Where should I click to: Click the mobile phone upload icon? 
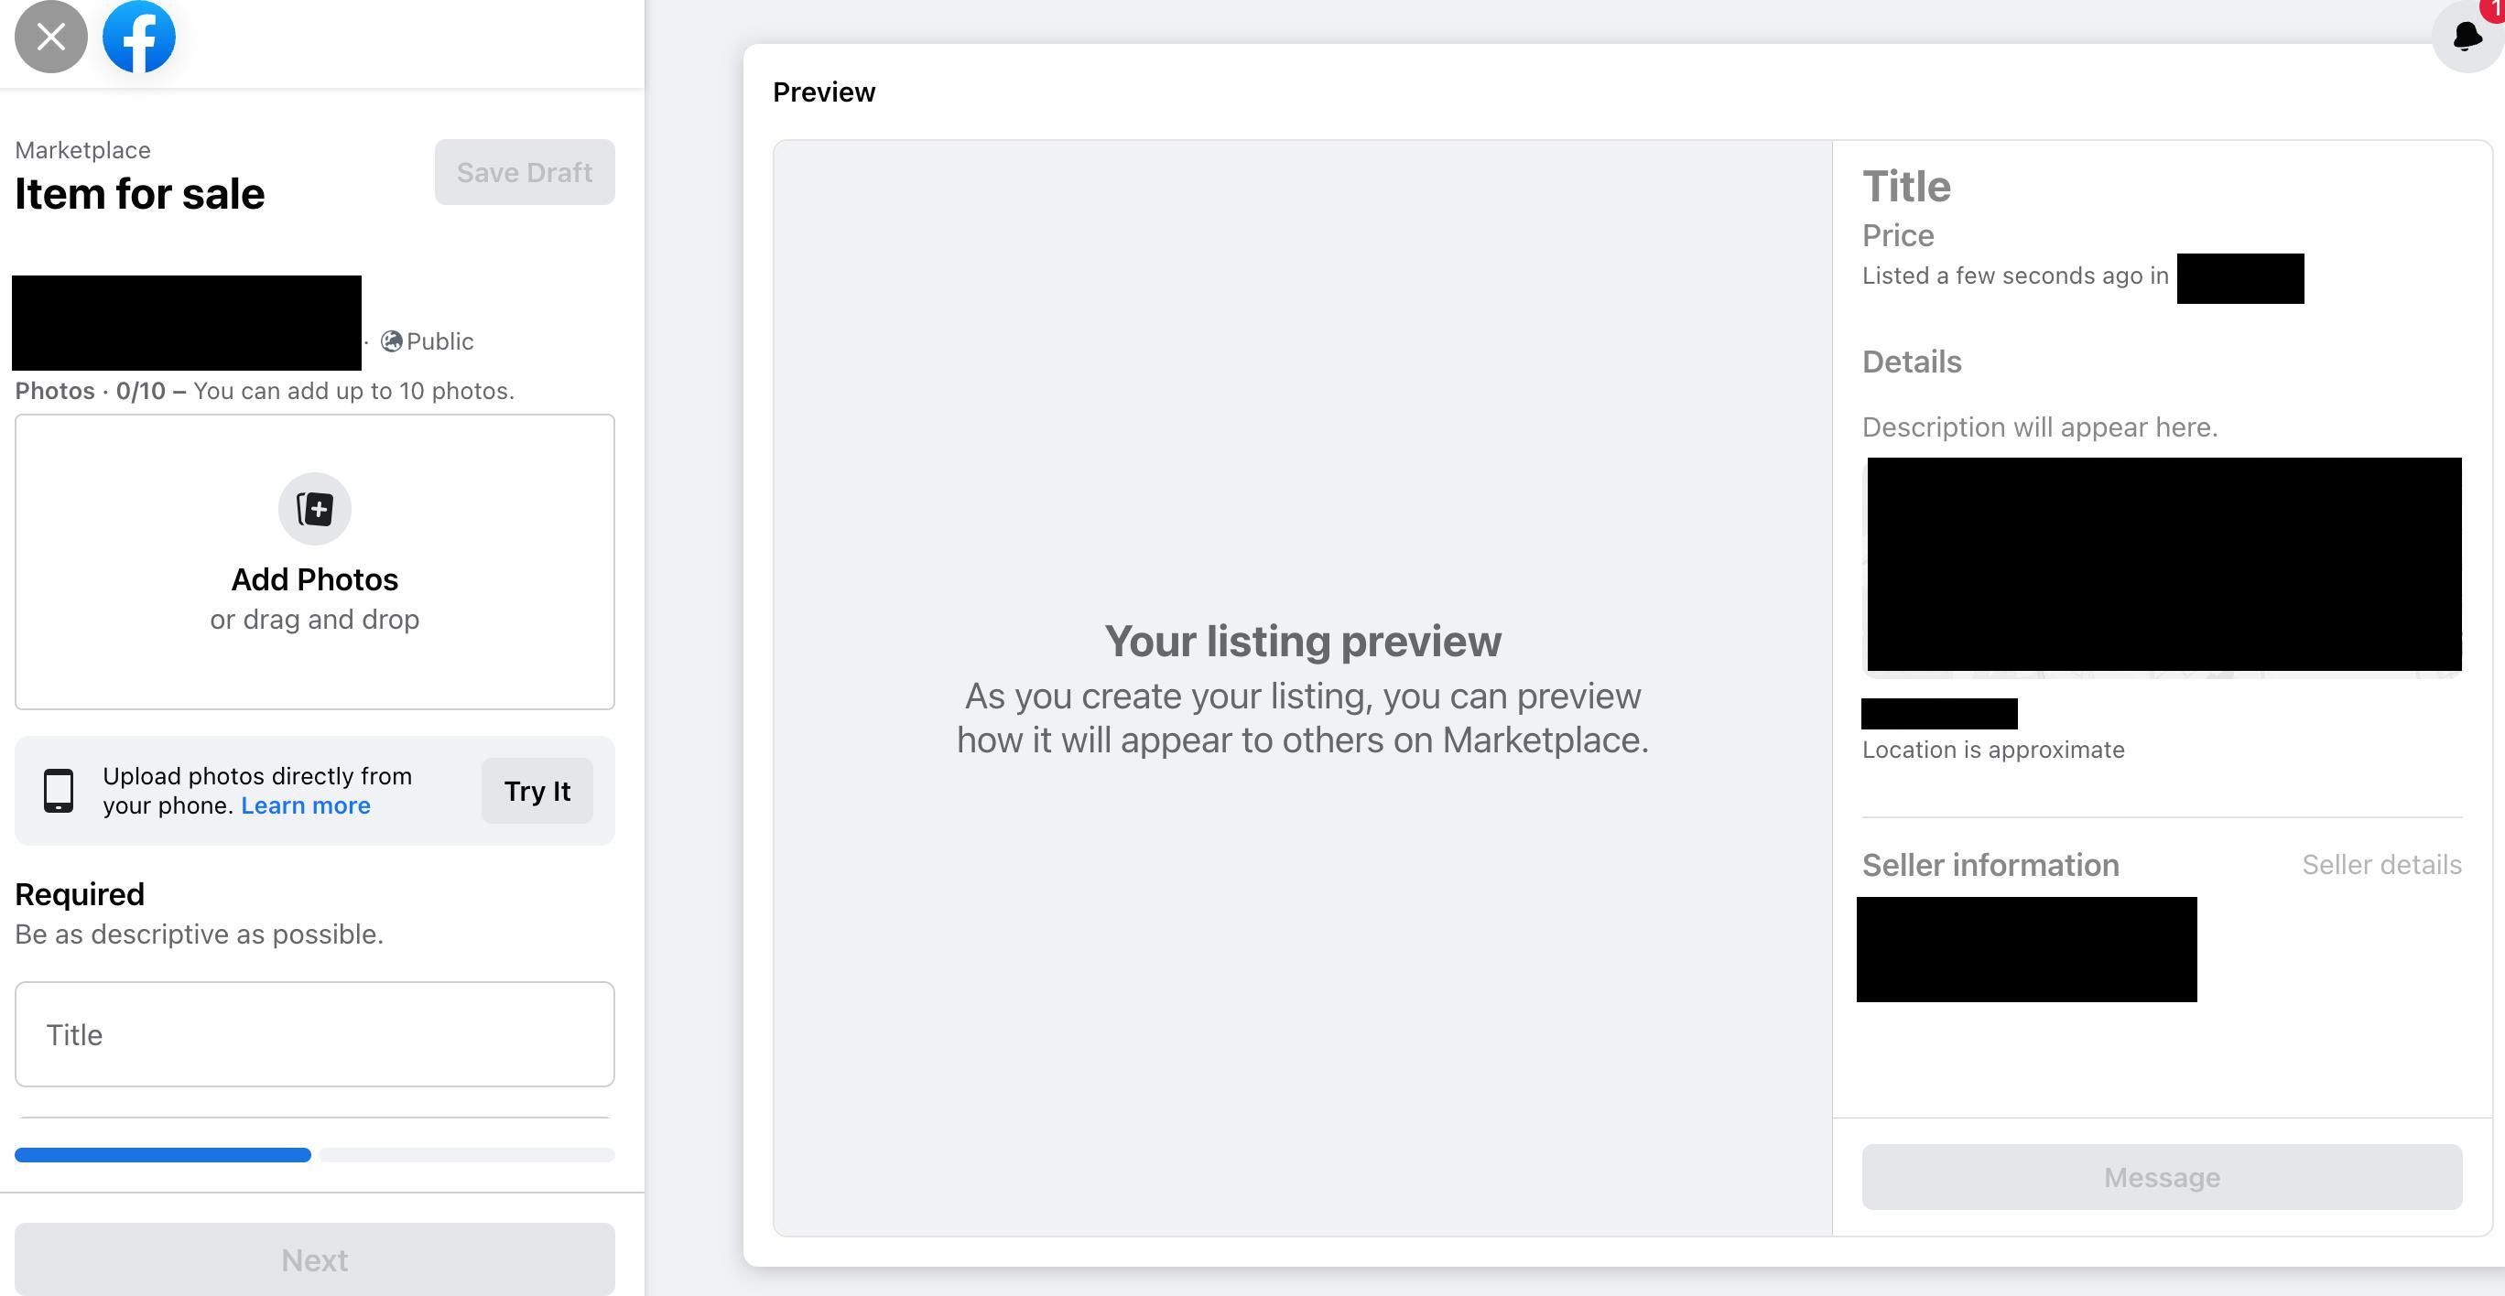pos(60,790)
